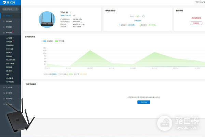Open the WiFi设置 submenu item

pyautogui.click(x=9, y=41)
